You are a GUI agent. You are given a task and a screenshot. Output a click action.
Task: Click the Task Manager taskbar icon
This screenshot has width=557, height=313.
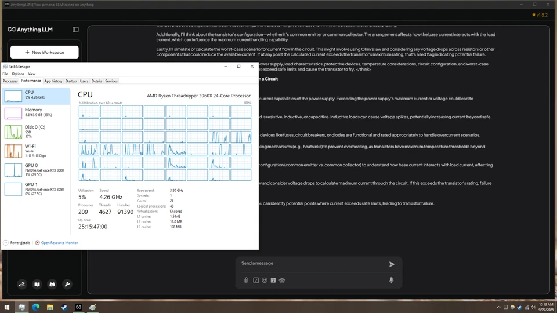(21, 307)
